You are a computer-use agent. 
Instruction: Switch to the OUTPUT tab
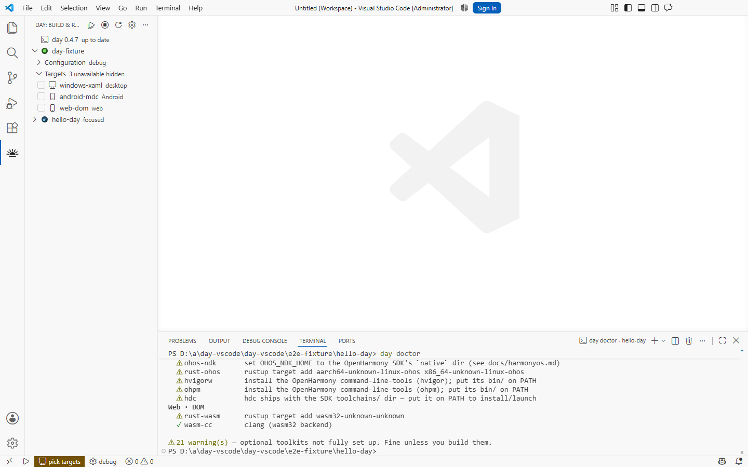click(219, 341)
